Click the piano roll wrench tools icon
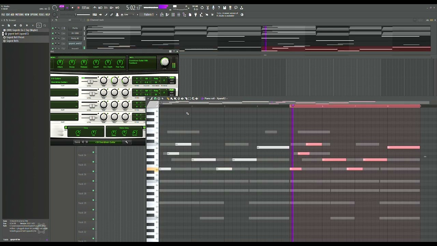The image size is (437, 246). [152, 98]
